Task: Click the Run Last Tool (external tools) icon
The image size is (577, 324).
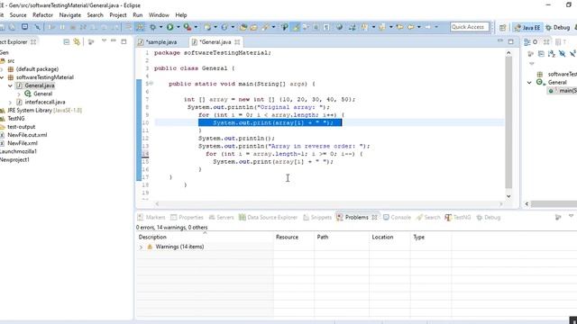Action: tap(188, 27)
